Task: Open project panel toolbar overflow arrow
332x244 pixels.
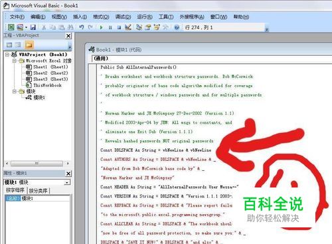Action: [70, 47]
